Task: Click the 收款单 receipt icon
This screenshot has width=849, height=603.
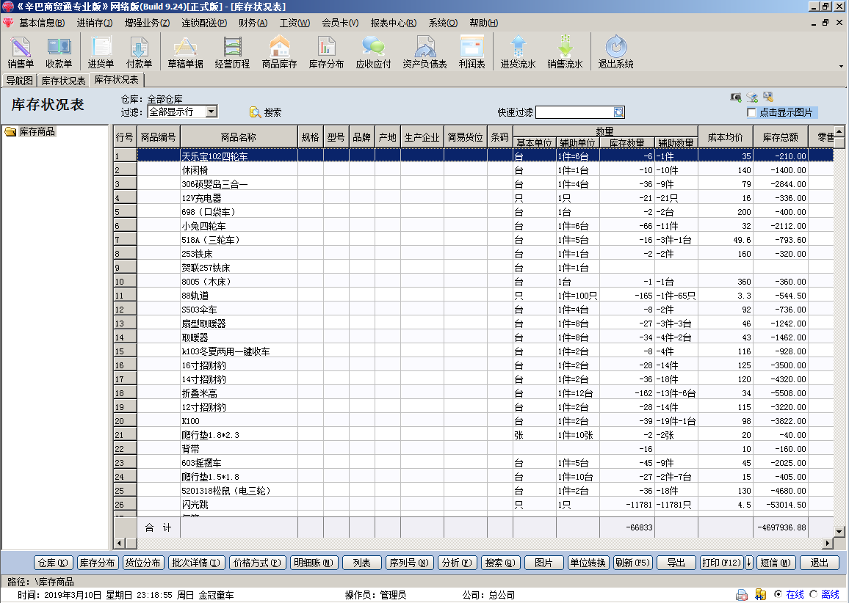Action: 59,52
